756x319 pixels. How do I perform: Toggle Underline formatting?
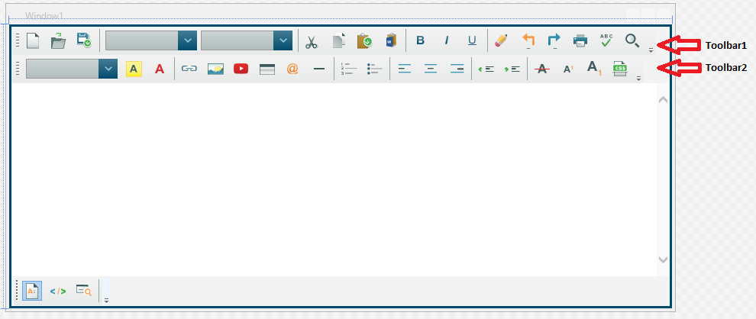pos(473,40)
